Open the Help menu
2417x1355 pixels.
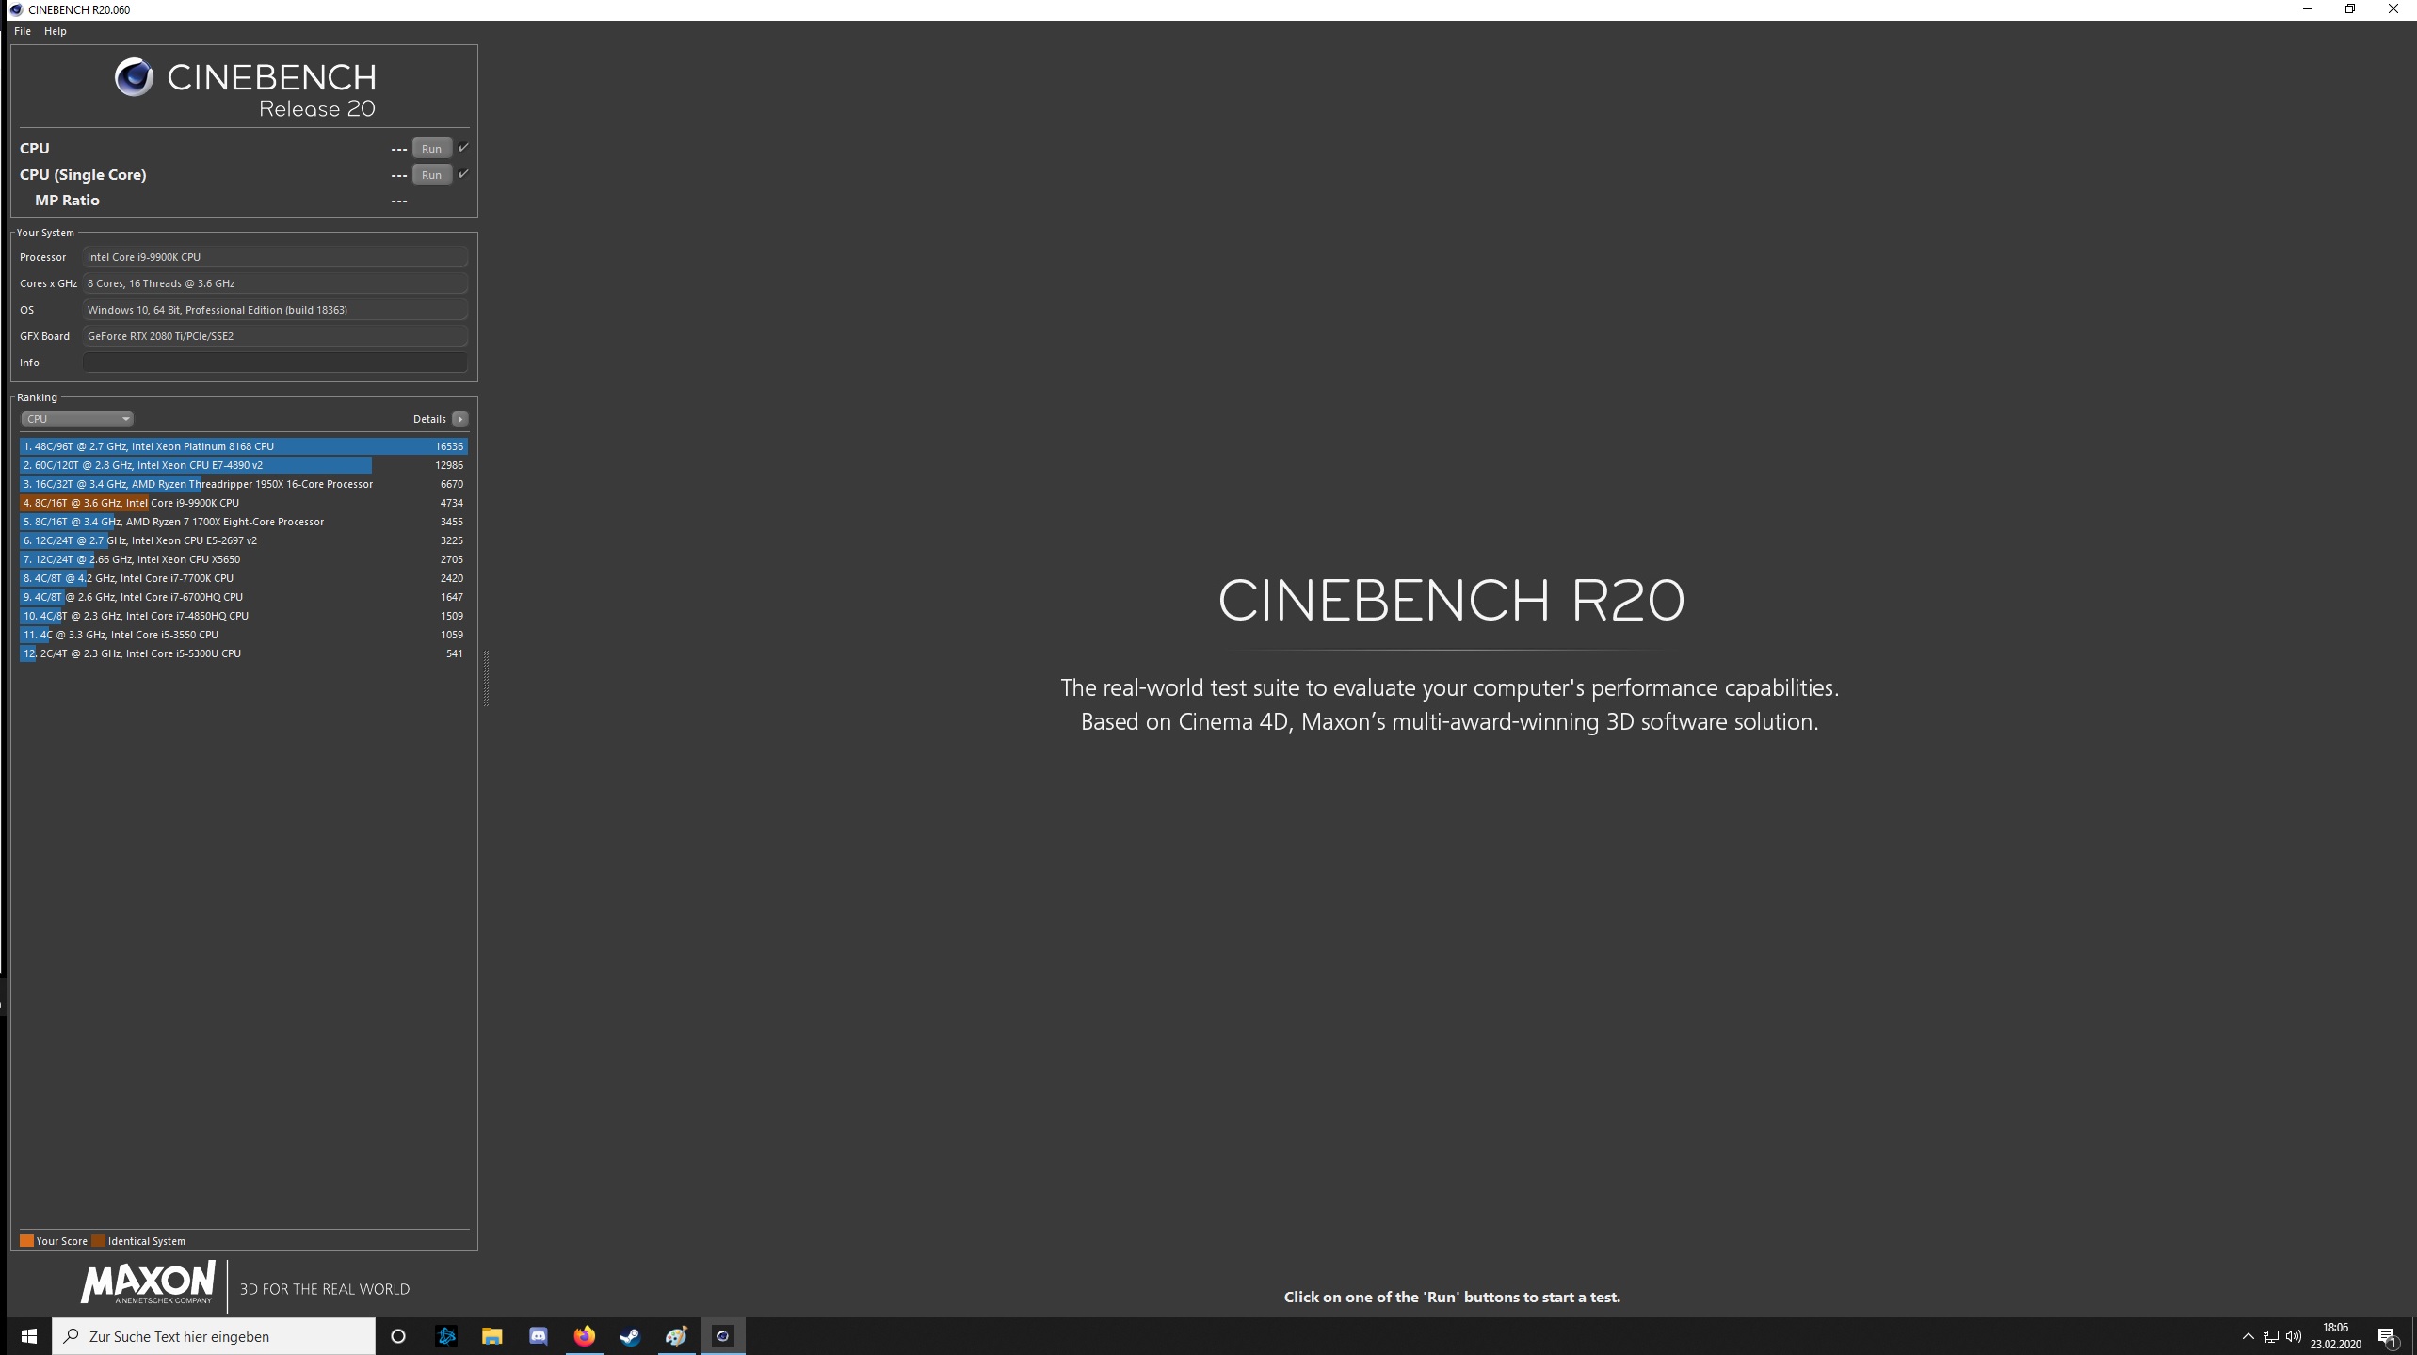pyautogui.click(x=55, y=31)
